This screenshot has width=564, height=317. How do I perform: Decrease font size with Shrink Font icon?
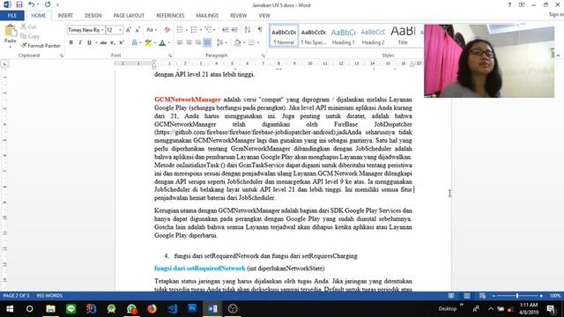tap(137, 30)
